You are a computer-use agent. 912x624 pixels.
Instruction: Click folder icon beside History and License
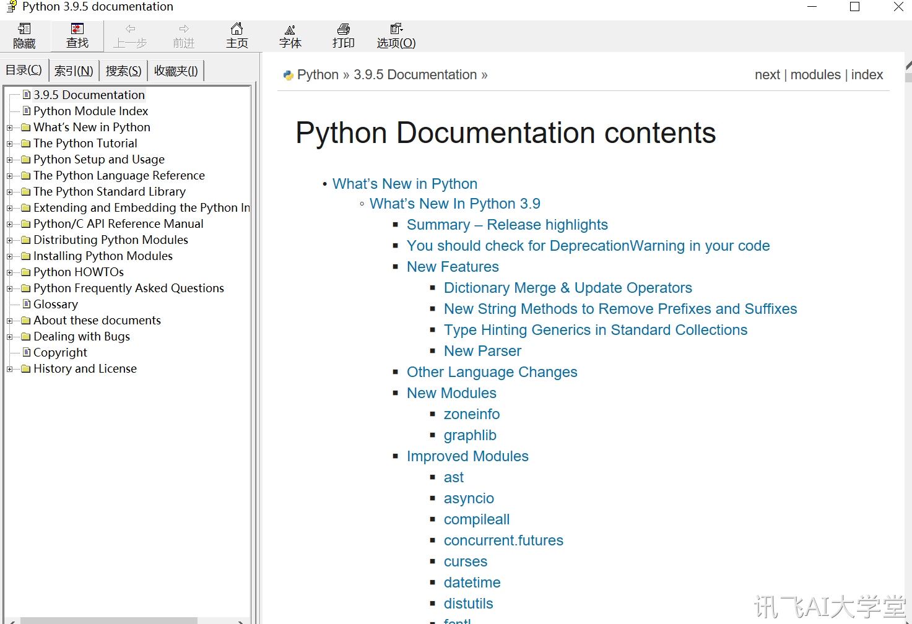pyautogui.click(x=26, y=369)
